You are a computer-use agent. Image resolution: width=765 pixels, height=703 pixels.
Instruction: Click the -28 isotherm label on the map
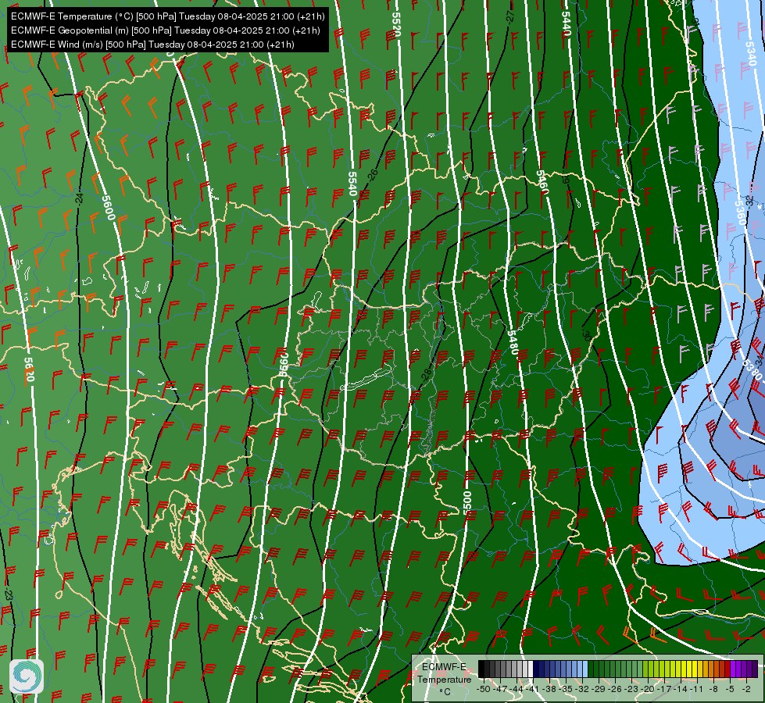(427, 374)
